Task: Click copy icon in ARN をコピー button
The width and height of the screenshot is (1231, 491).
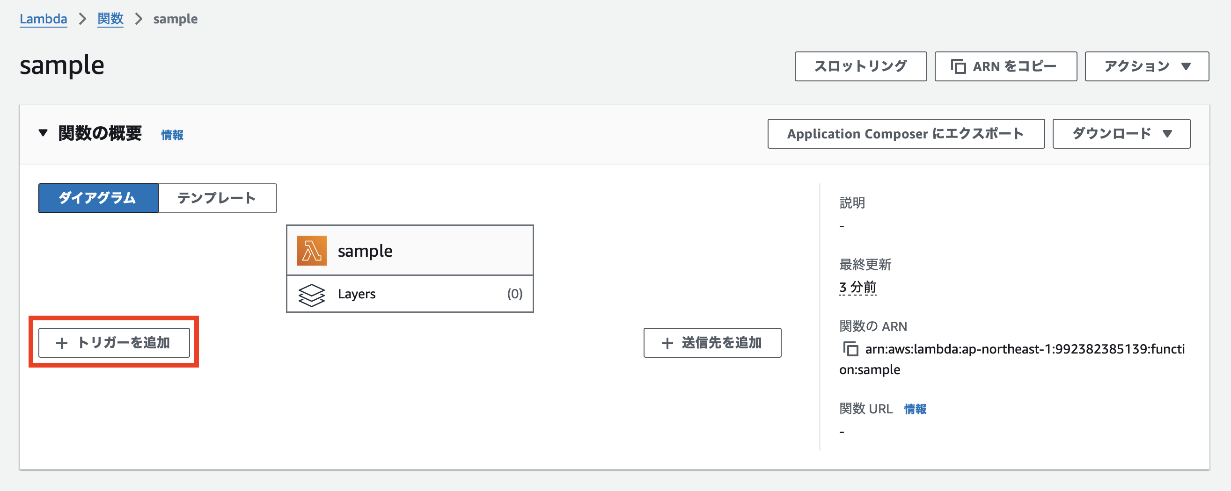Action: [x=958, y=66]
